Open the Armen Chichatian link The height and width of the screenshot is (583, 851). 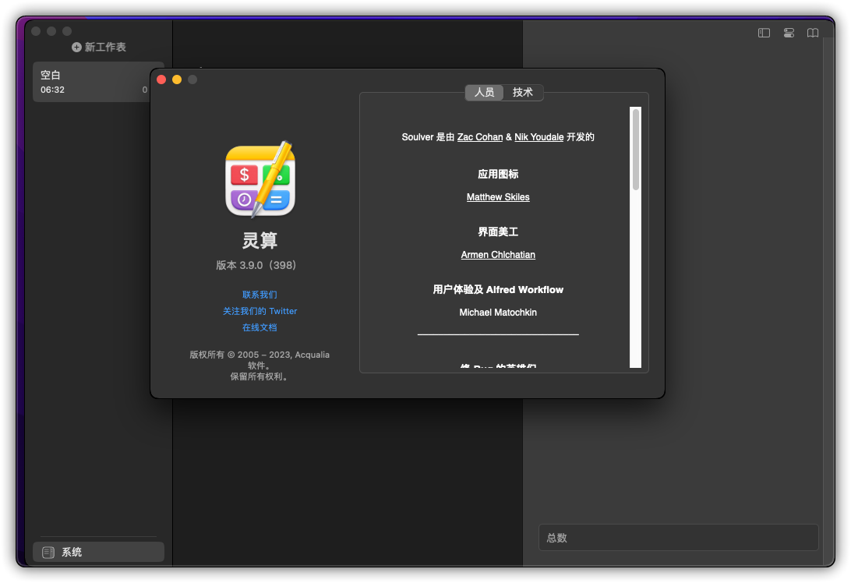(498, 255)
